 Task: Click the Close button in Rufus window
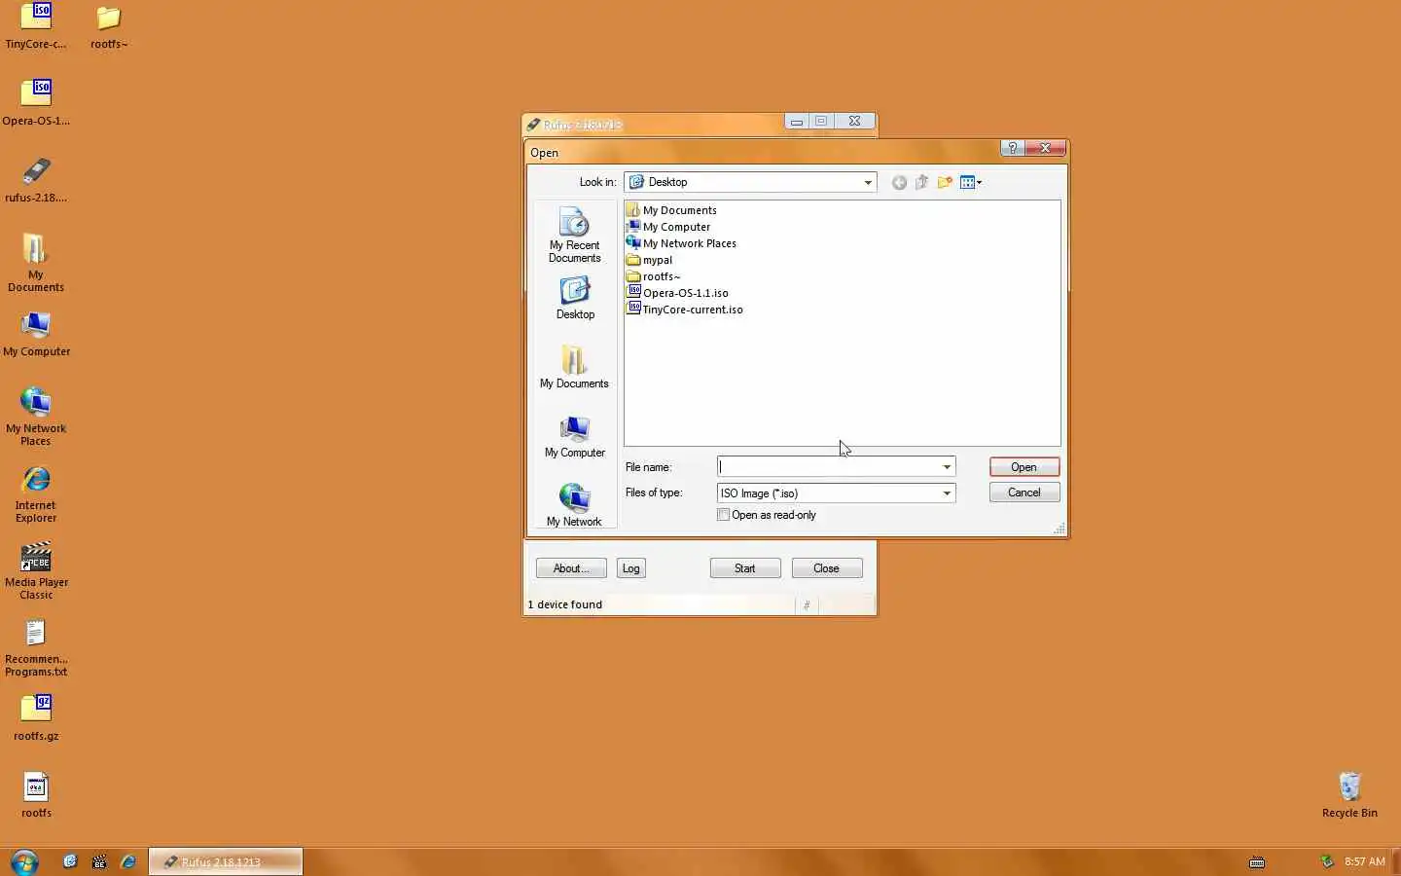pos(827,568)
